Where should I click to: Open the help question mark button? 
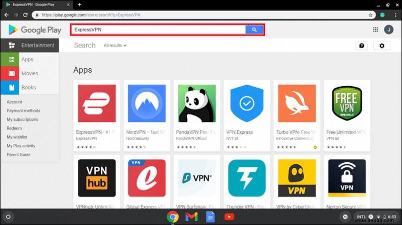361,46
